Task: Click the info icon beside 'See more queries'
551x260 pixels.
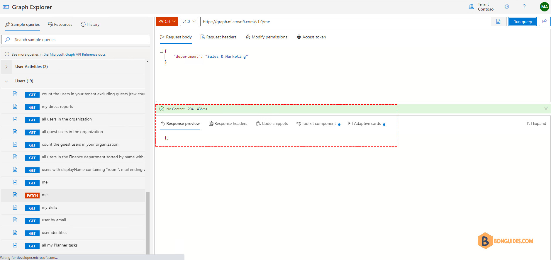Action: pyautogui.click(x=7, y=54)
